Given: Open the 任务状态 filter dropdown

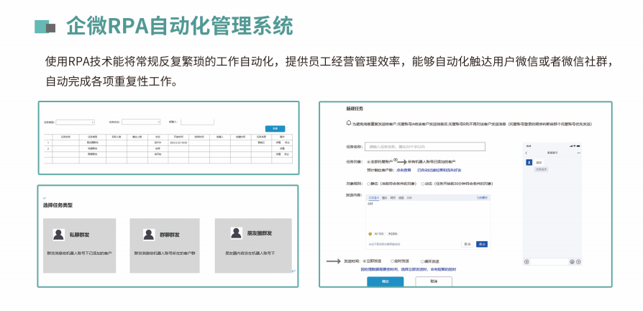Looking at the screenshot, I should pos(141,122).
